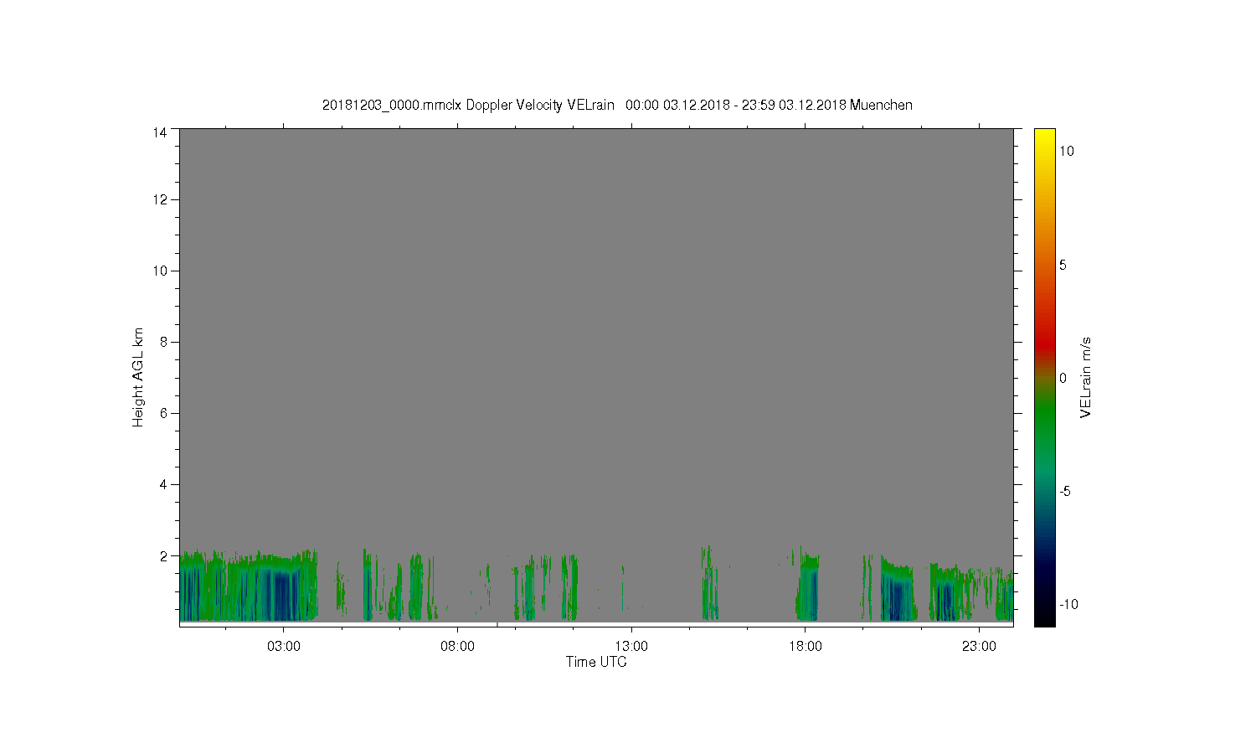Click the colorbar value label 0
Image resolution: width=1256 pixels, height=754 pixels.
click(x=1063, y=378)
